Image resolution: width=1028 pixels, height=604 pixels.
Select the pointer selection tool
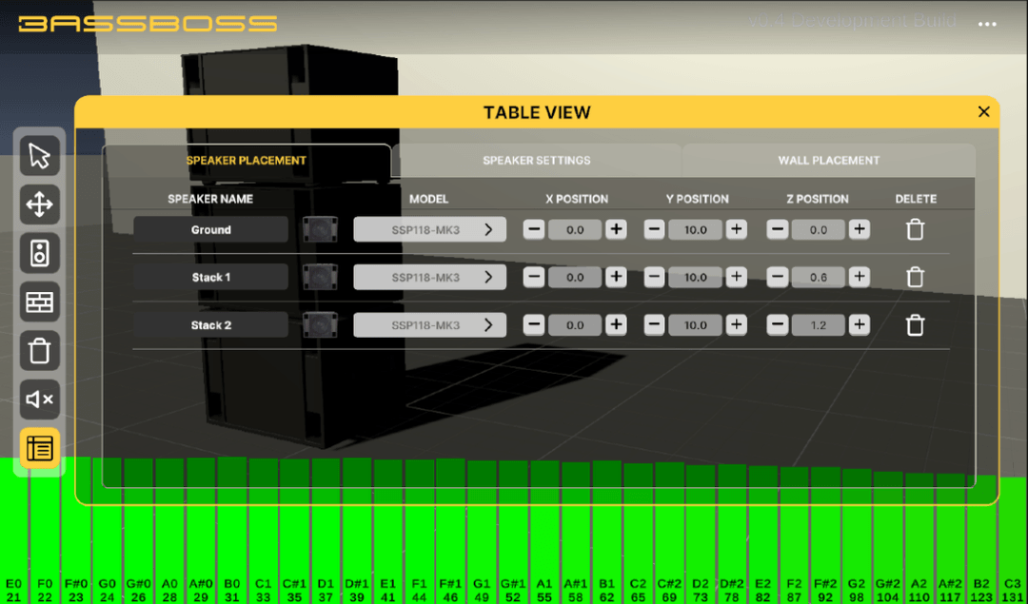pos(40,155)
